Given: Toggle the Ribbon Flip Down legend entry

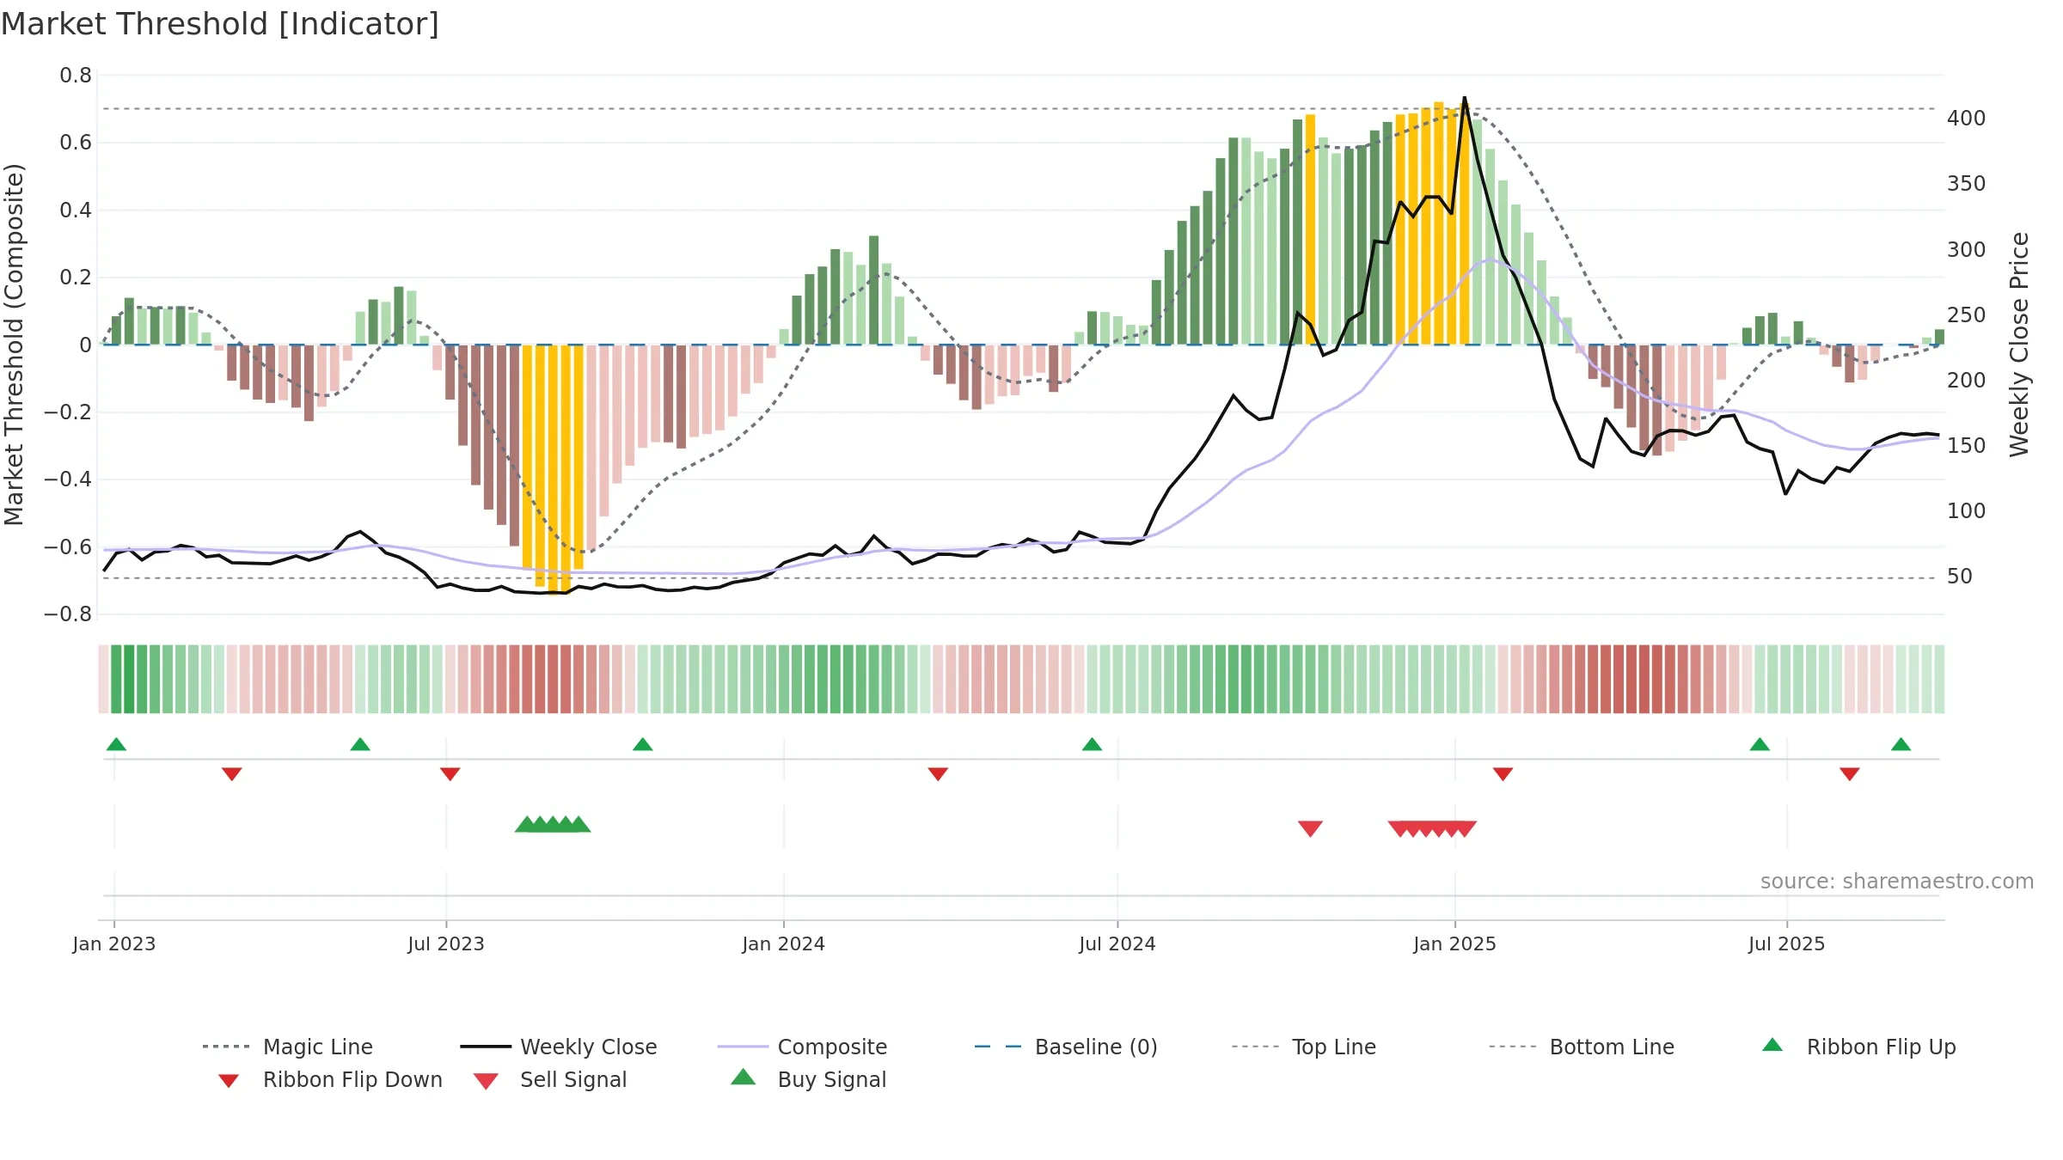Looking at the screenshot, I should tap(330, 1079).
